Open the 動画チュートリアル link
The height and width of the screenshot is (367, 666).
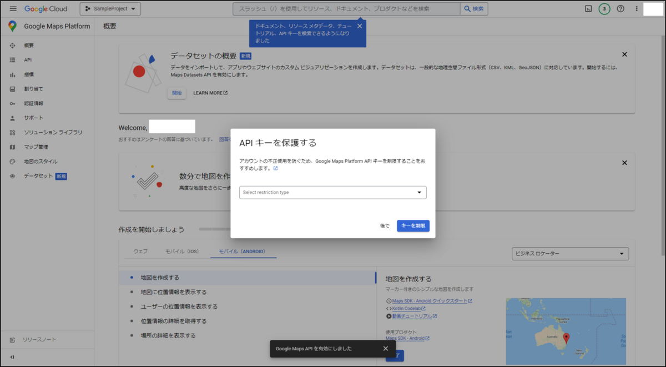tap(414, 316)
